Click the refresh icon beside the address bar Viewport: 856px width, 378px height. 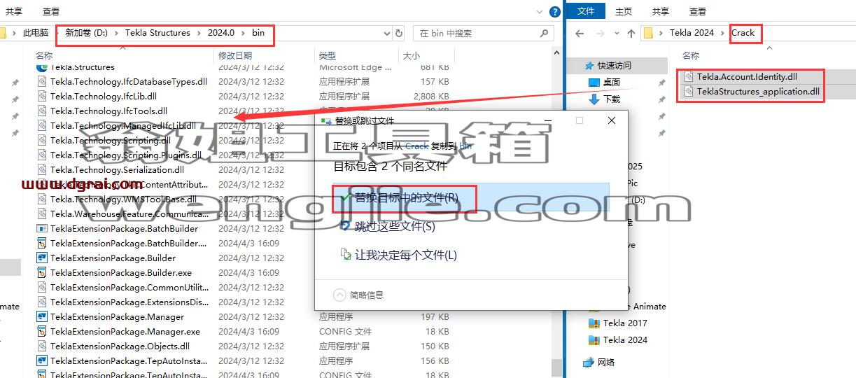399,33
